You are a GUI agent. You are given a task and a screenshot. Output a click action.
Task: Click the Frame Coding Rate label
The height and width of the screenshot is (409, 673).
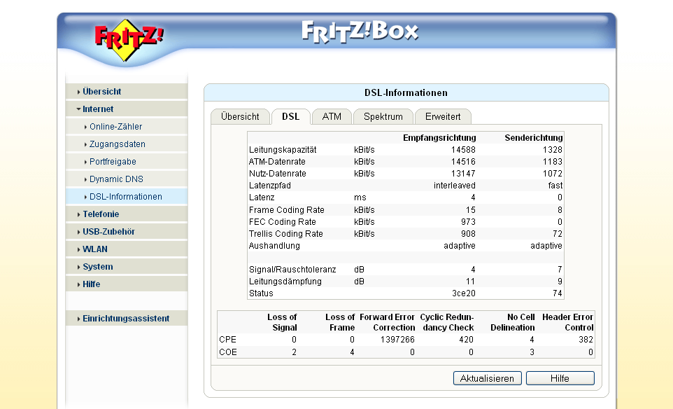(287, 210)
